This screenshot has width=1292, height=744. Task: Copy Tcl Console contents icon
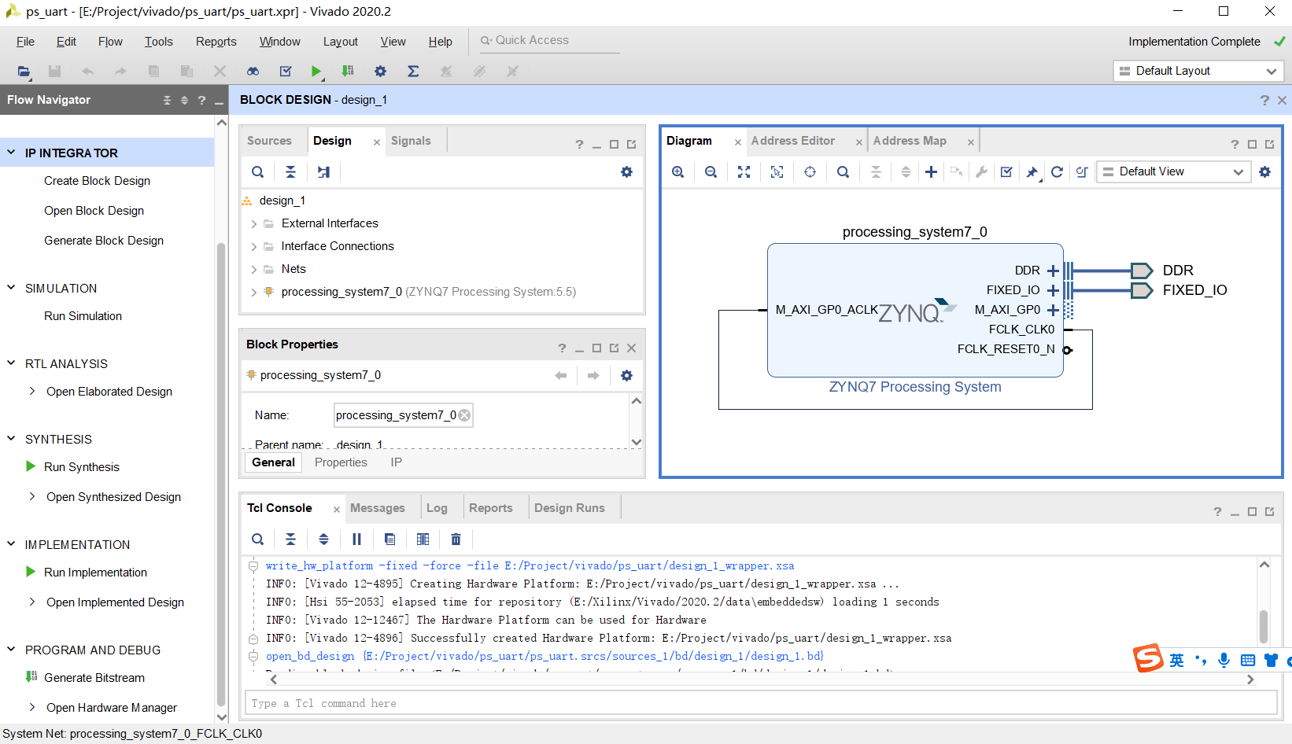tap(389, 539)
